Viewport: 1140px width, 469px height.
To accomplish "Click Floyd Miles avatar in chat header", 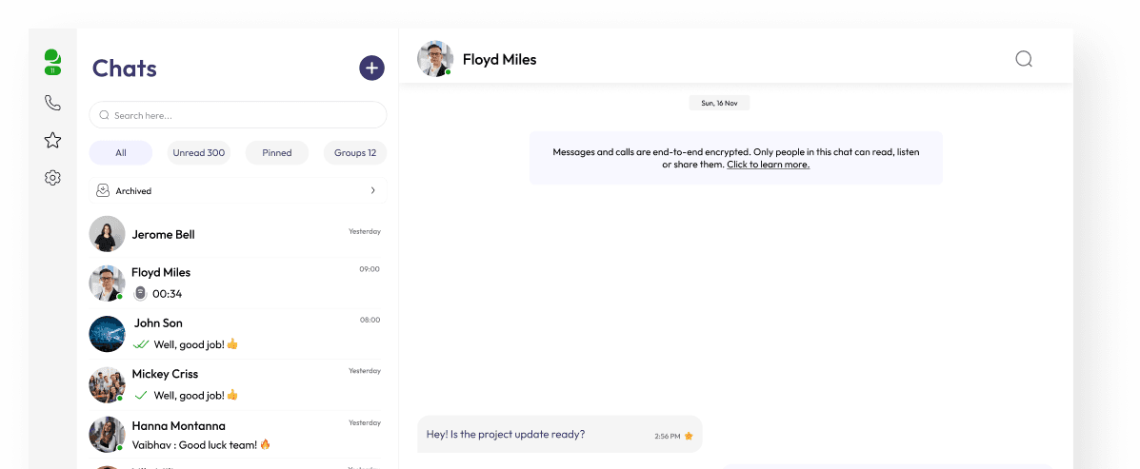I will coord(435,59).
